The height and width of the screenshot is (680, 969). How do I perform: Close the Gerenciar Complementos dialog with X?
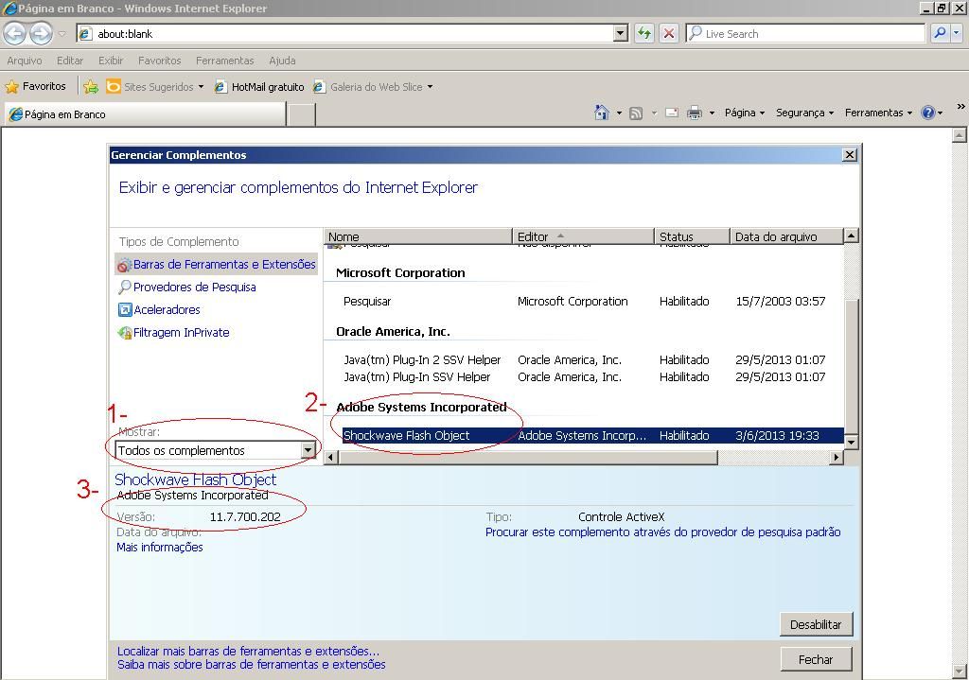pos(850,155)
